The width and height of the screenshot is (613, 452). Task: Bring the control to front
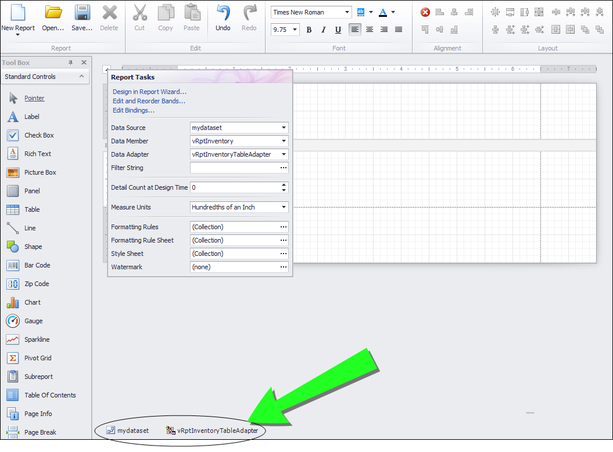pos(585,30)
